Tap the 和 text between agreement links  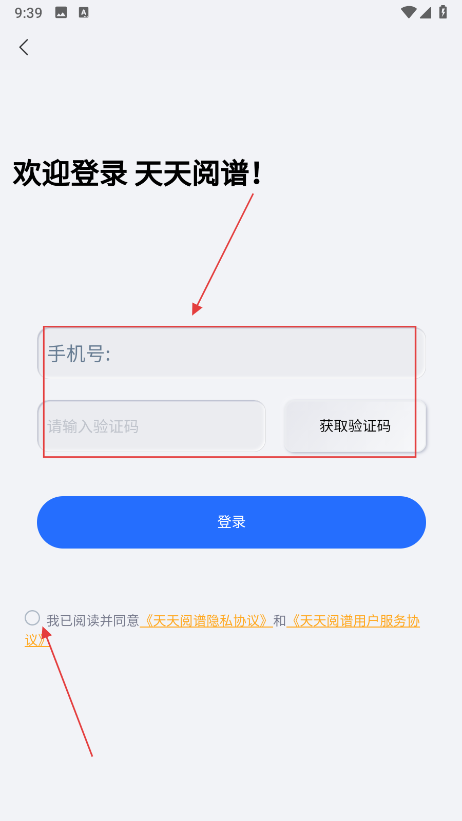click(280, 621)
